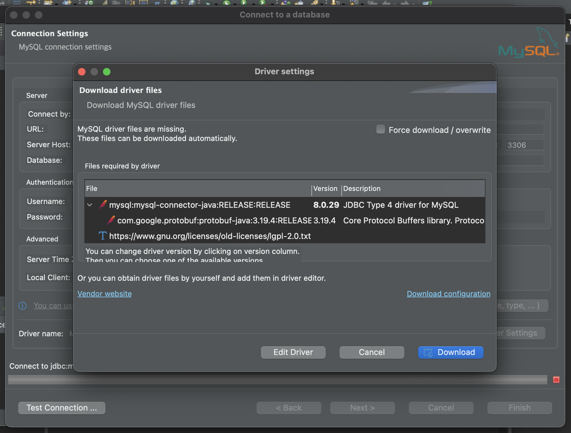Click the Version column header
Screen dimensions: 571x433
[x=326, y=188]
